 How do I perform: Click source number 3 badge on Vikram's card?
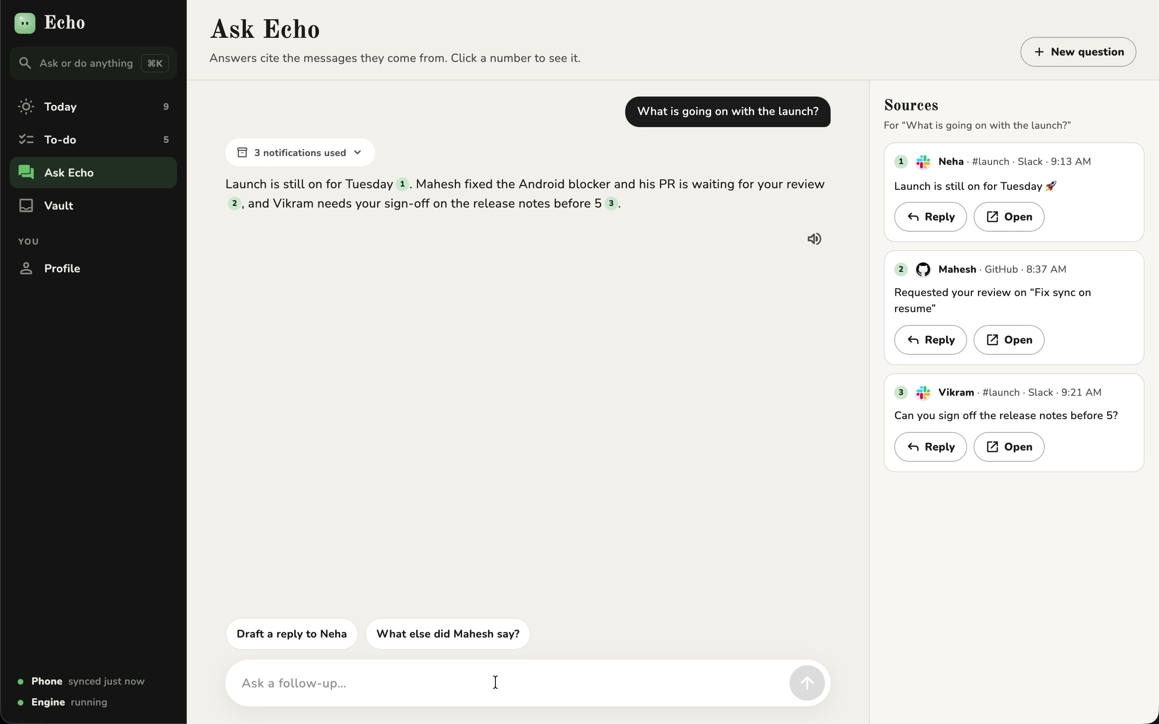coord(901,392)
